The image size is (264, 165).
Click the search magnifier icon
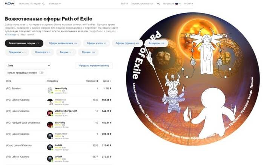pyautogui.click(x=43, y=4)
